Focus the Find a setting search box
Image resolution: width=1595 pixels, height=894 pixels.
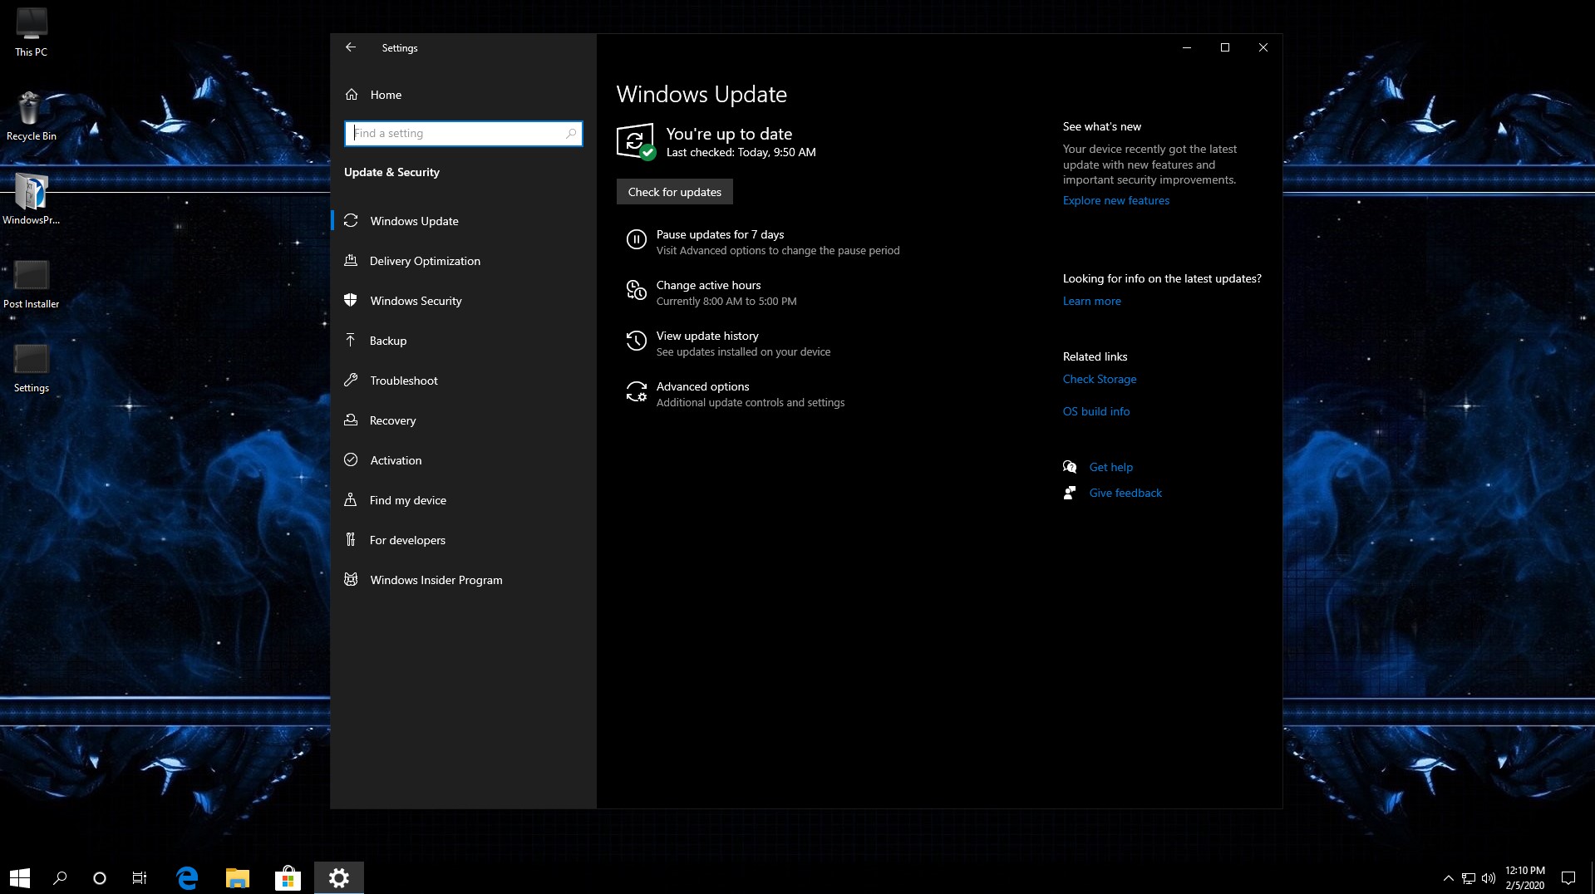tap(463, 133)
